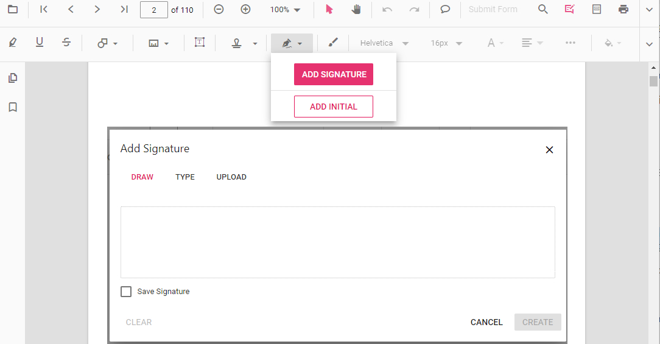Screen dimensions: 660x344
Task: Click the page number input field
Action: [x=153, y=10]
